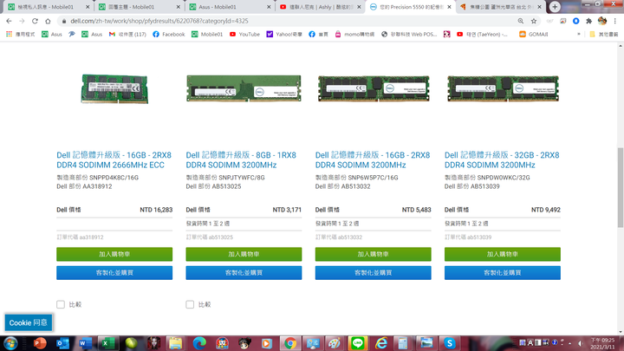Tick the compare checkbox under the 16GB ECC memory
Screen dimensions: 624x351
pos(61,304)
